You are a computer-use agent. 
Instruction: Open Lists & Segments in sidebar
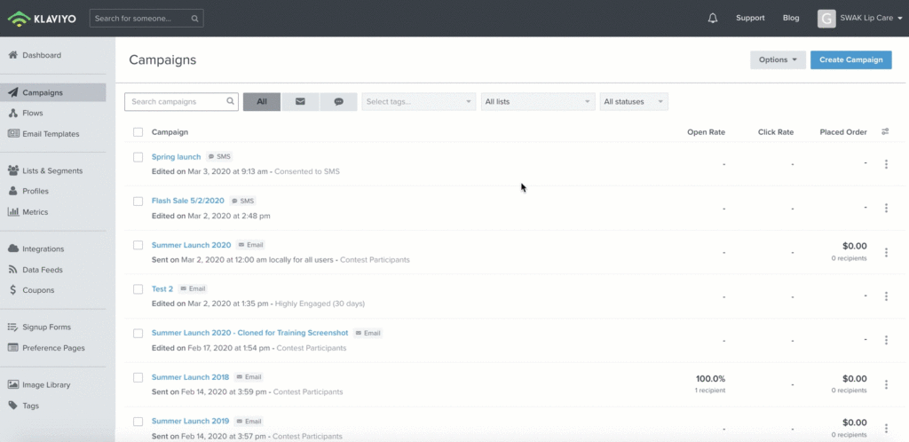52,170
